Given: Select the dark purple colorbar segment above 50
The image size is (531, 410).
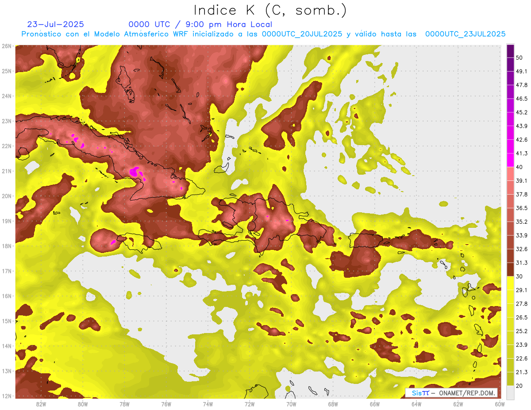Looking at the screenshot, I should pos(510,51).
